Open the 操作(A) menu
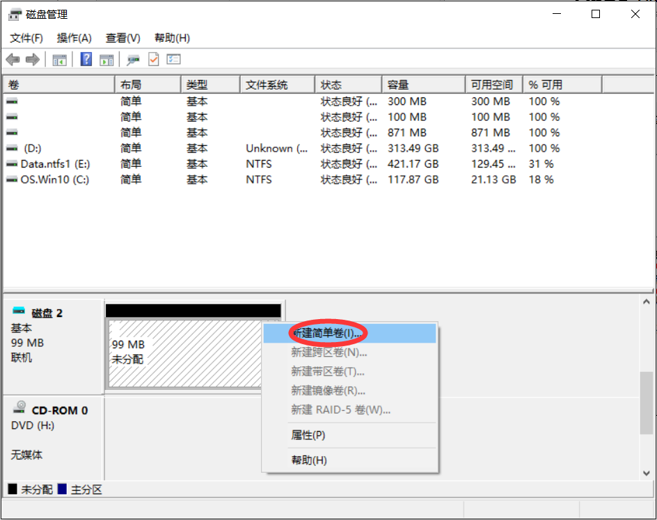Screen dimensions: 657x520 74,38
